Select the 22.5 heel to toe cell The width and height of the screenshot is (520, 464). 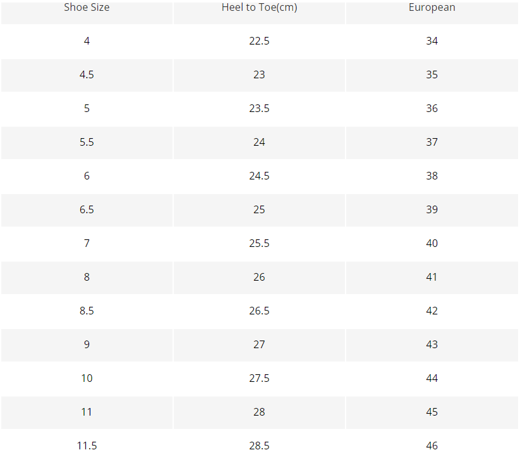click(x=259, y=41)
